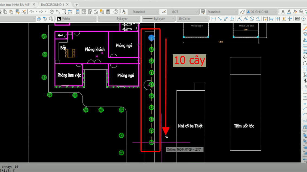Open the @75 dimension style dropdown

click(196, 12)
